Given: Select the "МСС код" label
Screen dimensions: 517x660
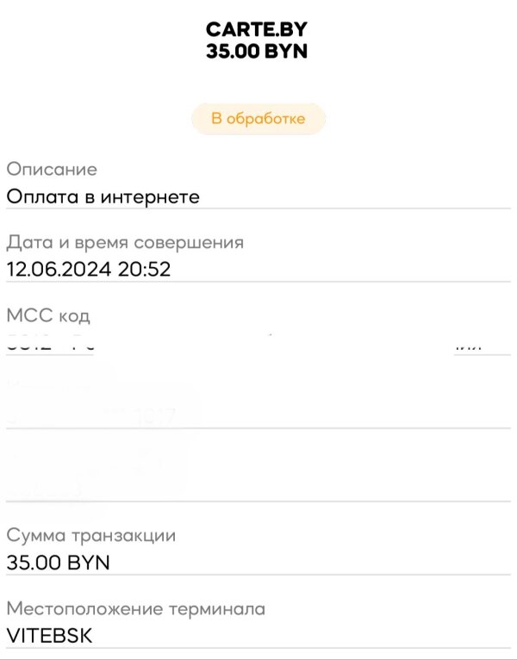Looking at the screenshot, I should pyautogui.click(x=48, y=316).
